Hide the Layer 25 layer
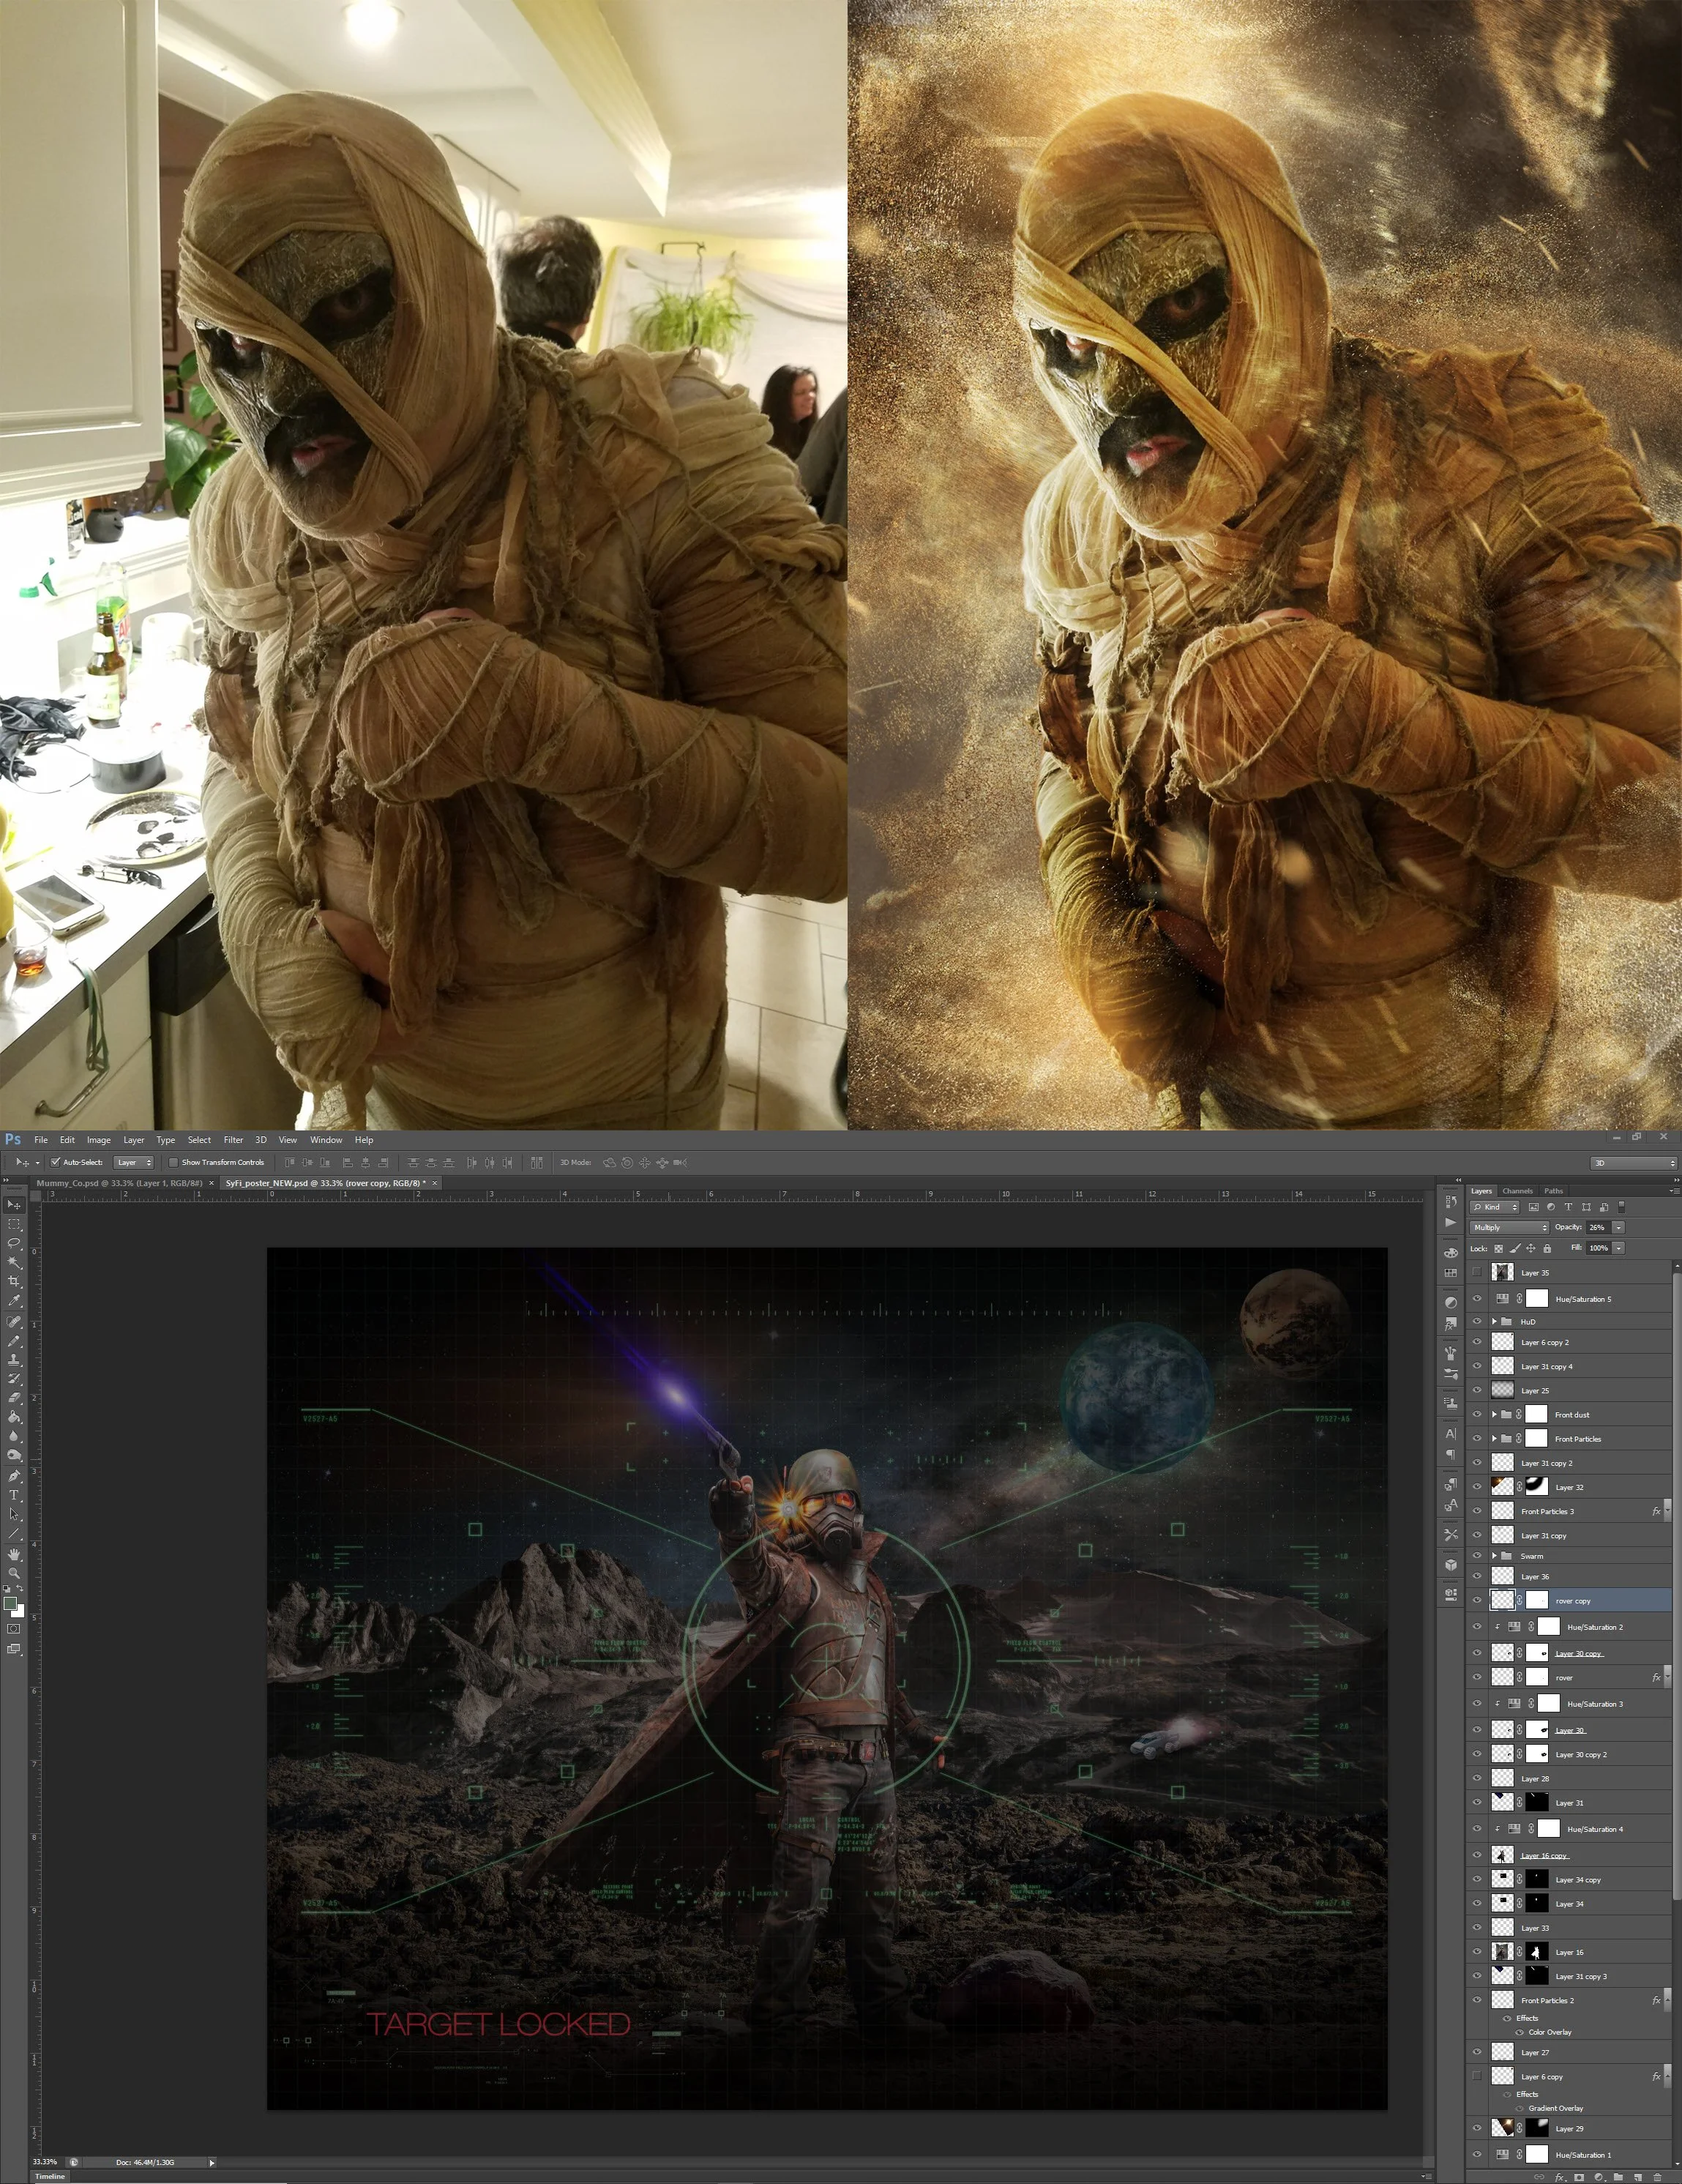The height and width of the screenshot is (2184, 1682). [x=1477, y=1390]
